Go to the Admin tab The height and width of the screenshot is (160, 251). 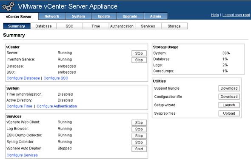[x=156, y=16]
